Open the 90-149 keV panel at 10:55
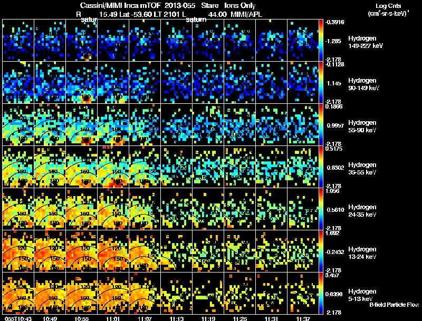 [x=82, y=83]
